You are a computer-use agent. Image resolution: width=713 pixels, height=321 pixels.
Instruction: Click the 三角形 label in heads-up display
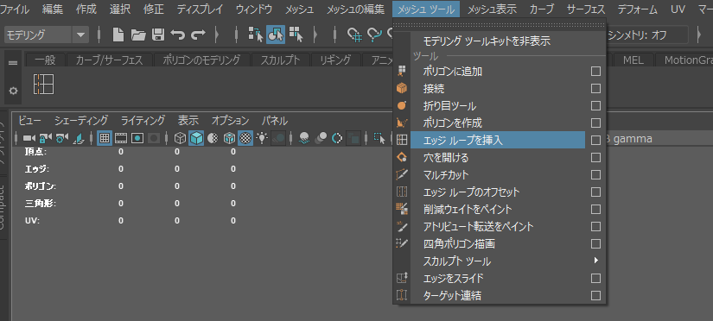point(41,204)
